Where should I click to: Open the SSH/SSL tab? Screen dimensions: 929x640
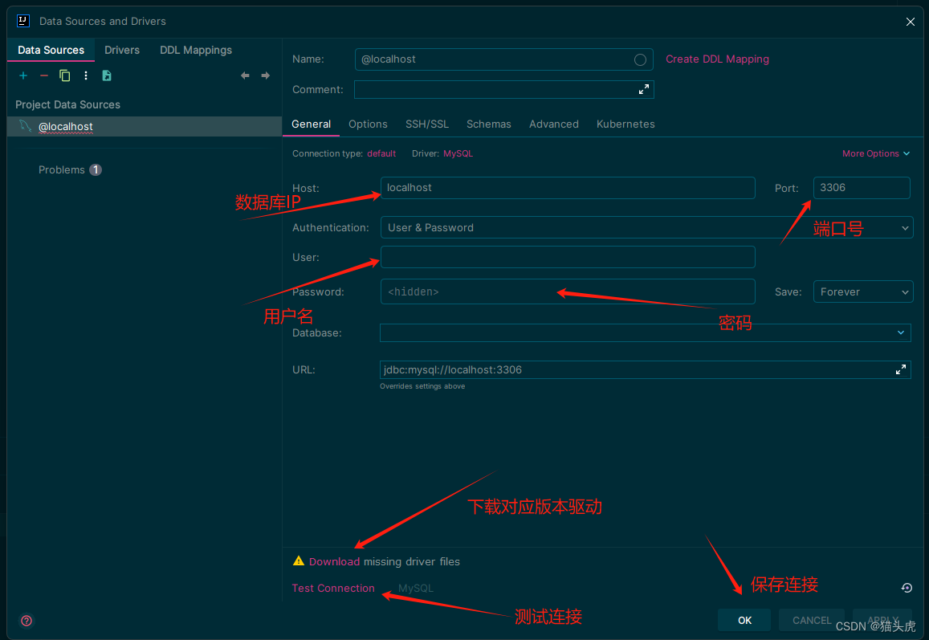tap(426, 124)
